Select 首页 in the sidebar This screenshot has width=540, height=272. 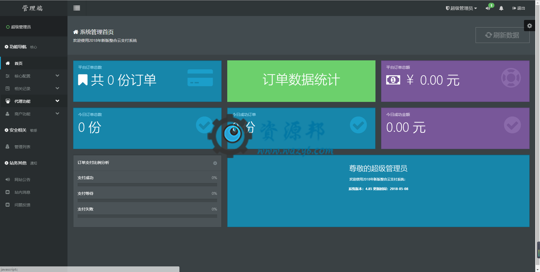click(x=34, y=63)
